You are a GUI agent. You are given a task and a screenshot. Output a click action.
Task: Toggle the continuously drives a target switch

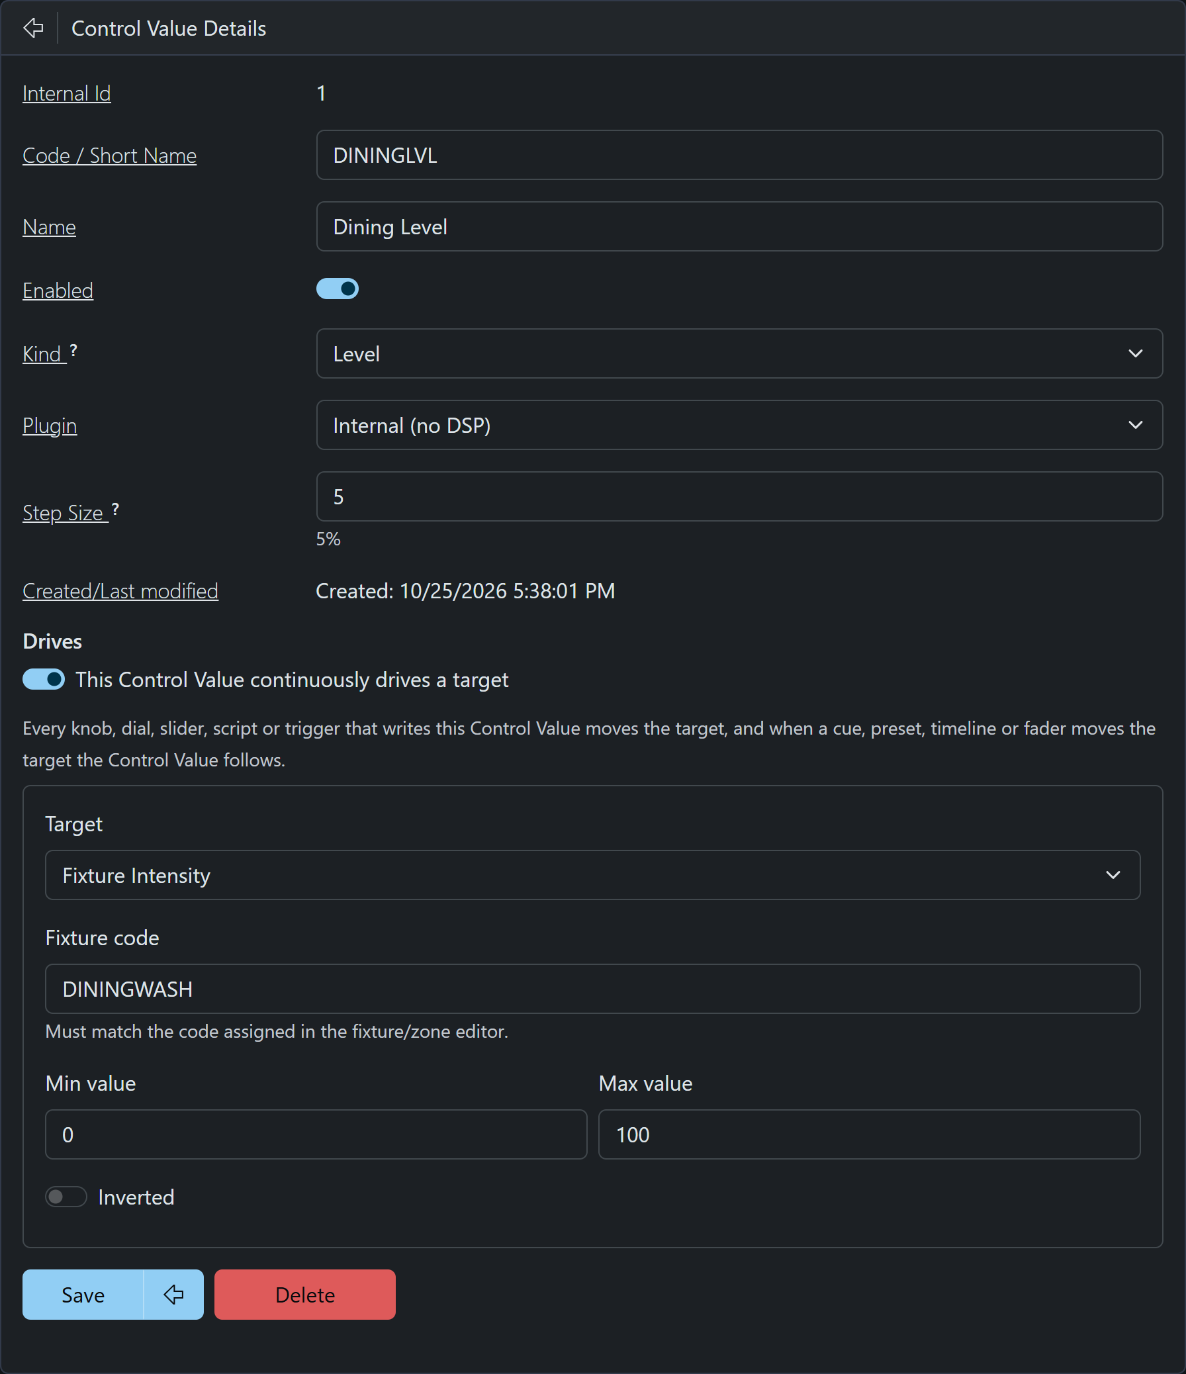(44, 679)
